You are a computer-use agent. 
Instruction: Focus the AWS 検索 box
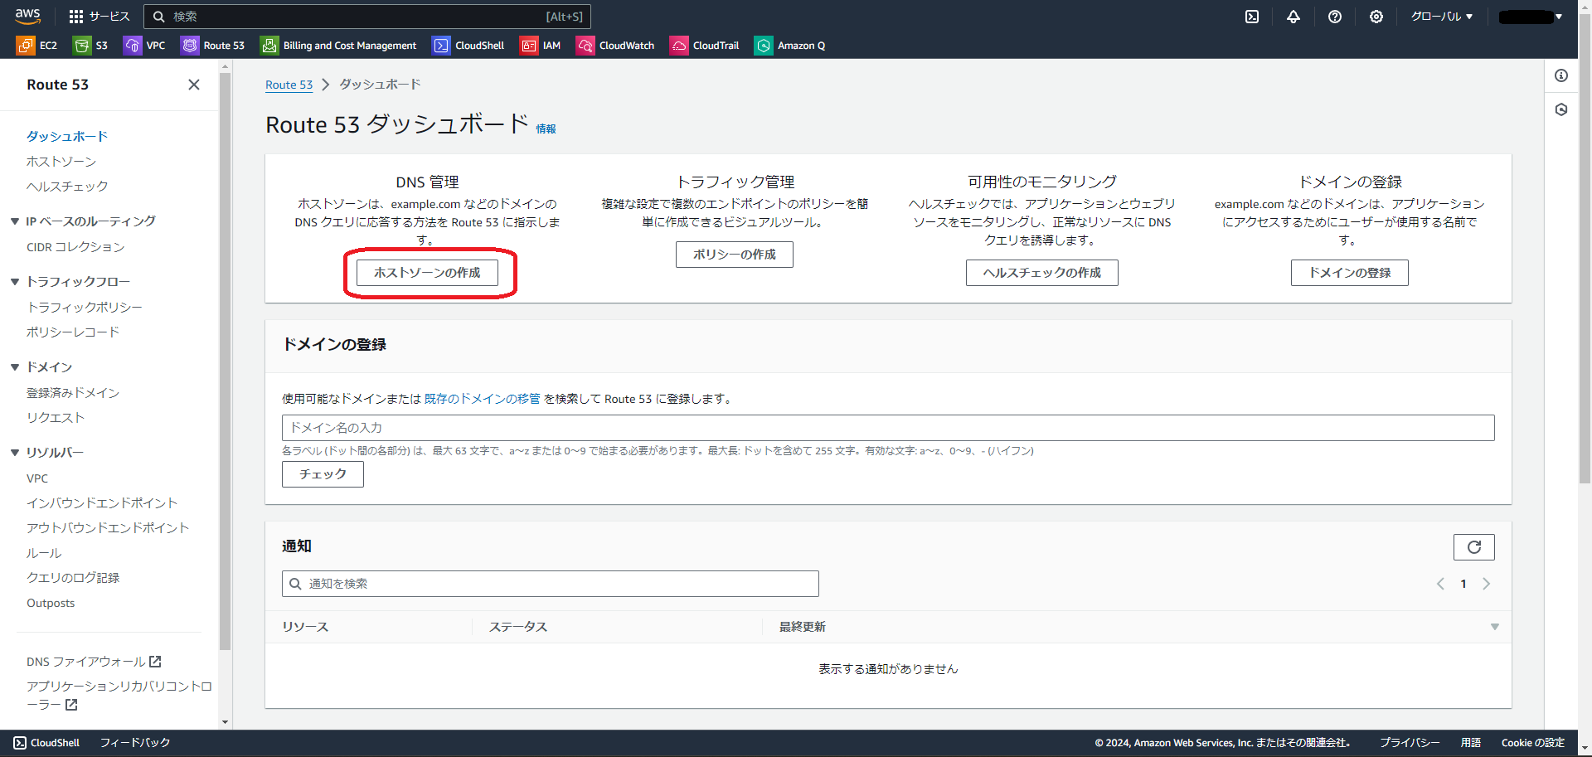coord(367,17)
